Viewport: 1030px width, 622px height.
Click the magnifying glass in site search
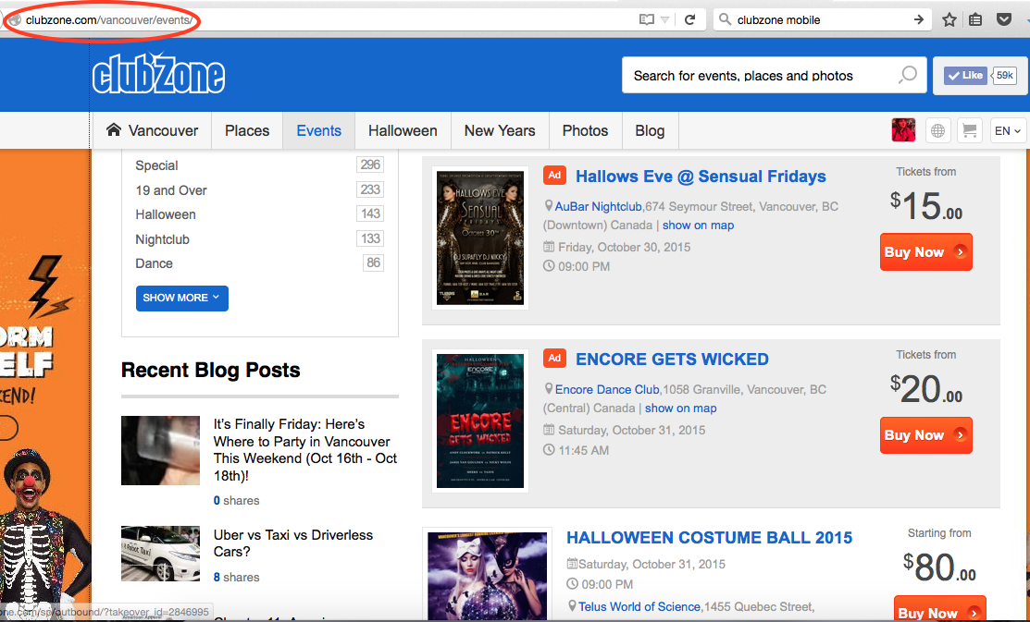(x=908, y=75)
